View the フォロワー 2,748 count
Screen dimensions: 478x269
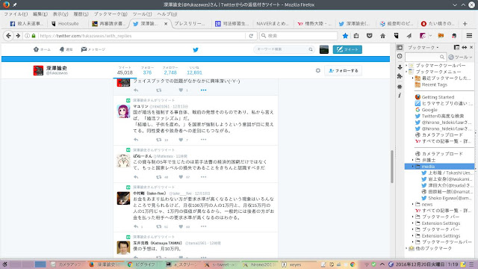pyautogui.click(x=170, y=70)
